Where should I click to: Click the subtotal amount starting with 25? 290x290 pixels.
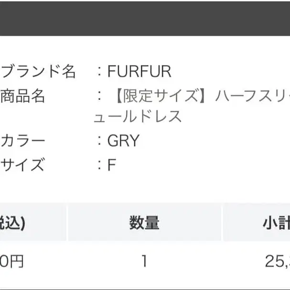[x=278, y=261]
